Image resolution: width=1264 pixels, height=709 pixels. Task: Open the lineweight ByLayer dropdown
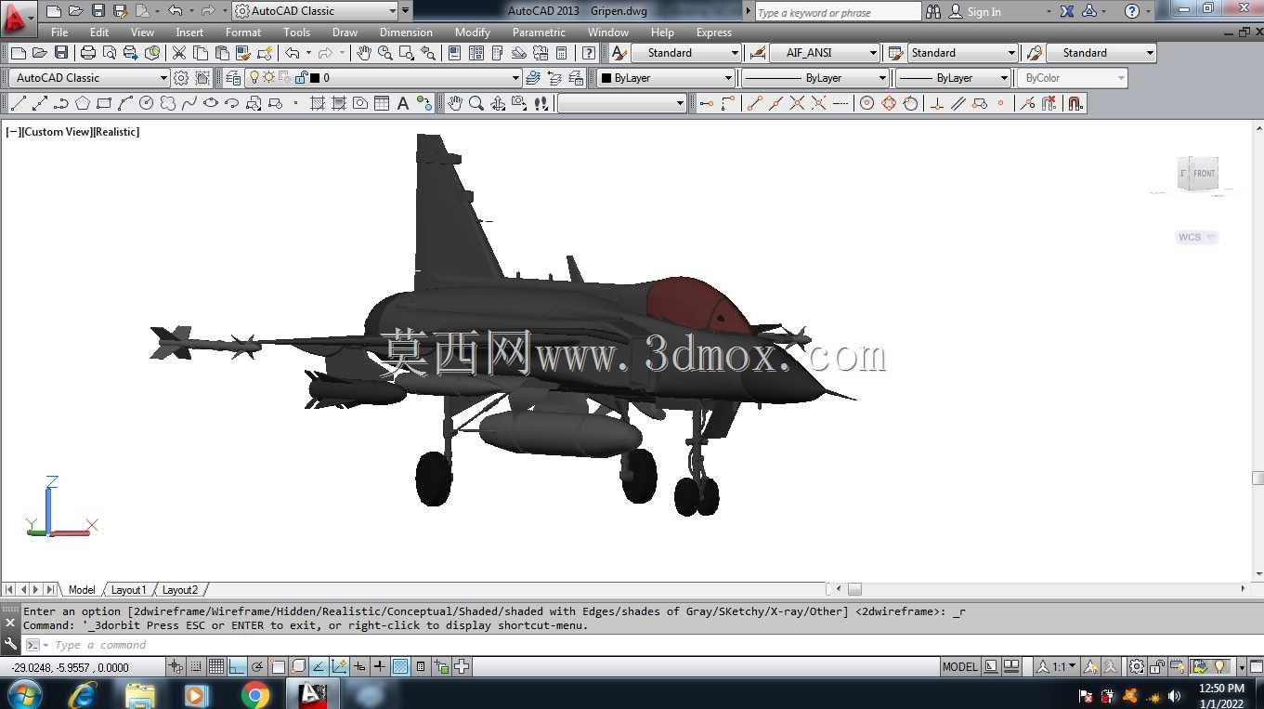pyautogui.click(x=952, y=78)
